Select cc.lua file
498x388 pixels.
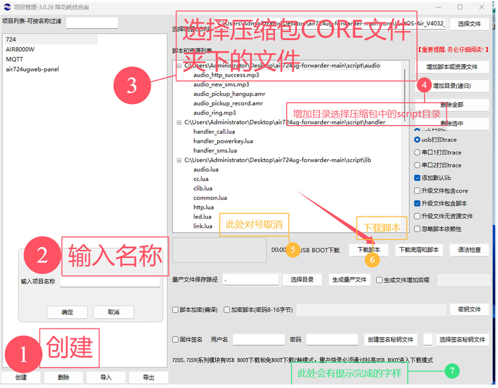tap(201, 179)
